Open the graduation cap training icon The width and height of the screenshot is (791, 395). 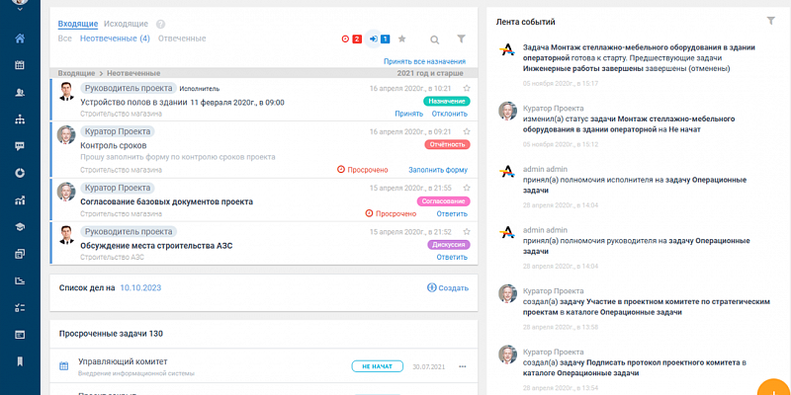tap(20, 227)
